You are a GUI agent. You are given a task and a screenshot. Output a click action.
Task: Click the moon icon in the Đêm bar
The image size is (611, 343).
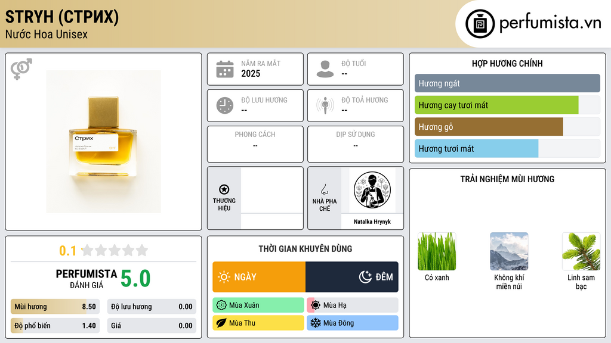(365, 277)
